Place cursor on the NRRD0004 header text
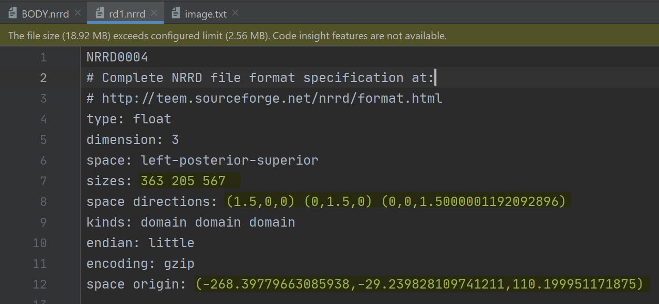 pyautogui.click(x=117, y=57)
